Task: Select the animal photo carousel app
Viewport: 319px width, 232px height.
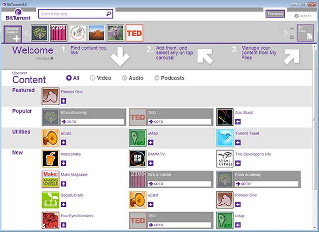Action: (x=115, y=33)
